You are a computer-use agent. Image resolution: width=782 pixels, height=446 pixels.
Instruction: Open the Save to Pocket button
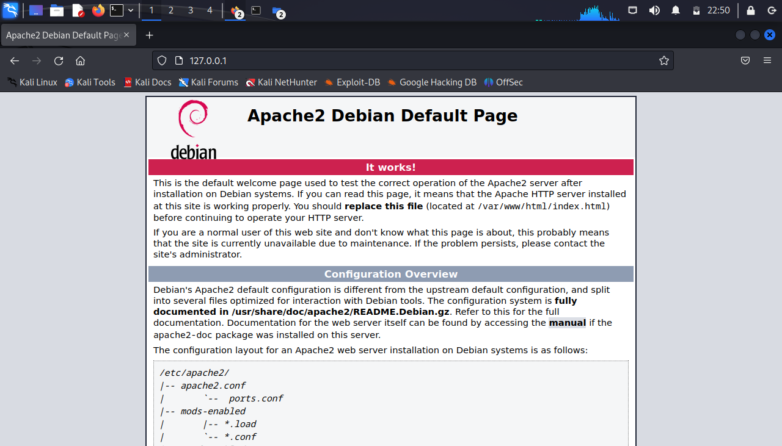tap(745, 60)
